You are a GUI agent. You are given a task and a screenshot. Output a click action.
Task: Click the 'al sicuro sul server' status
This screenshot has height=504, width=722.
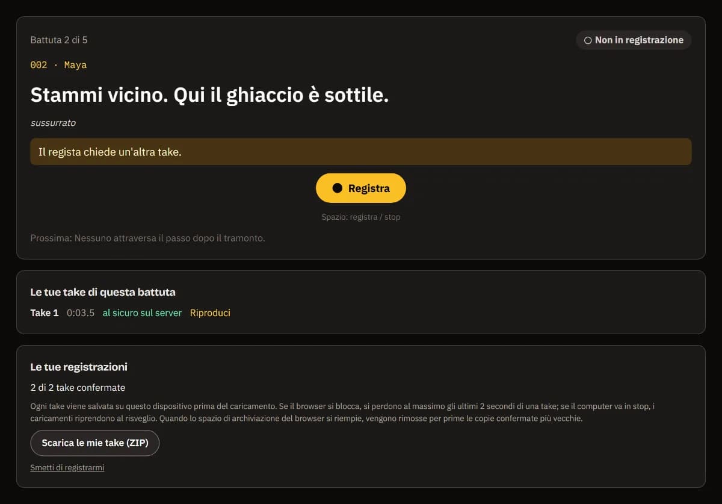(142, 313)
